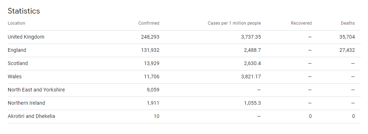Select the Recovered column header

point(301,23)
